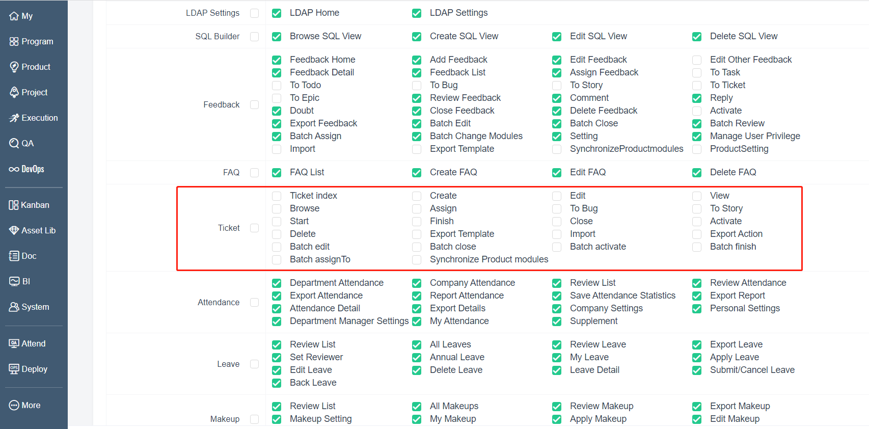Select the Execution running-man icon
The height and width of the screenshot is (429, 869).
[x=14, y=118]
